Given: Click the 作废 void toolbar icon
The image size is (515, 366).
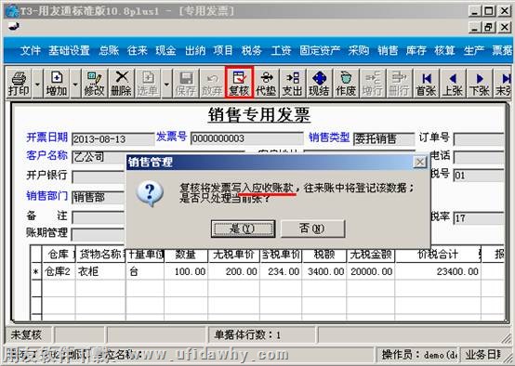Looking at the screenshot, I should [346, 84].
